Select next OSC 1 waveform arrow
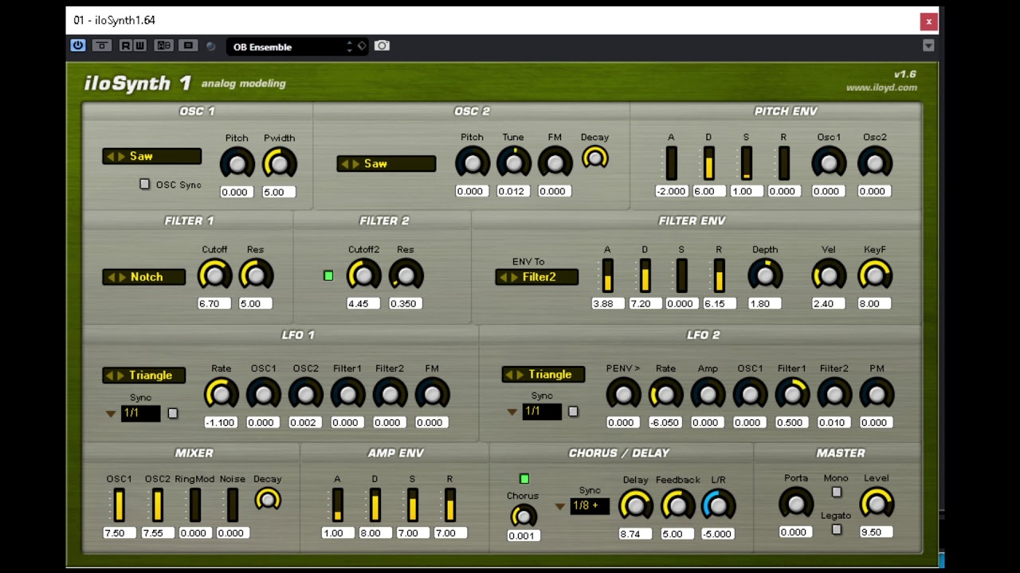This screenshot has width=1020, height=573. (x=121, y=156)
